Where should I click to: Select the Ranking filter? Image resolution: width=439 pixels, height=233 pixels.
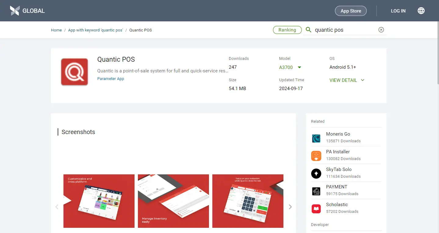pyautogui.click(x=287, y=30)
